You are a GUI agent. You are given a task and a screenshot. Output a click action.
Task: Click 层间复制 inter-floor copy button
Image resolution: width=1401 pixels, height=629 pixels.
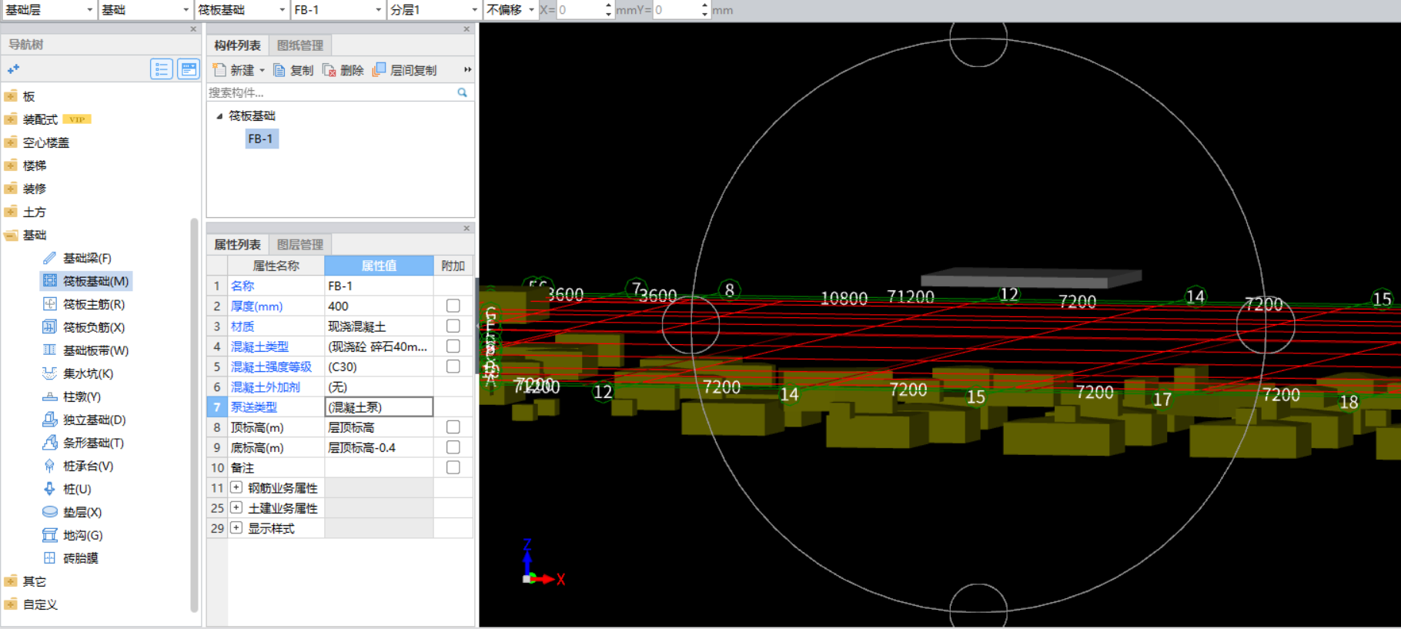[405, 70]
